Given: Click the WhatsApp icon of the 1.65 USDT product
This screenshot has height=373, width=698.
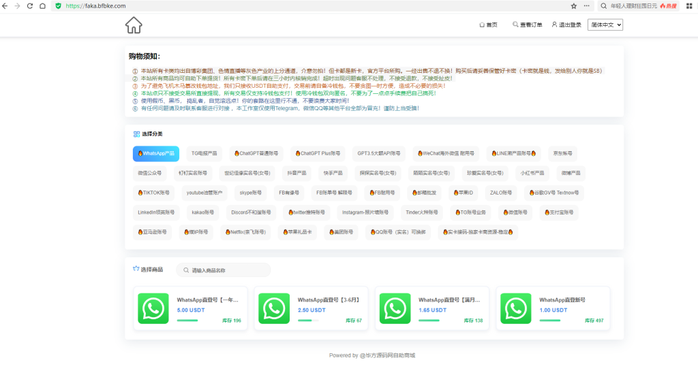Looking at the screenshot, I should click(x=395, y=308).
